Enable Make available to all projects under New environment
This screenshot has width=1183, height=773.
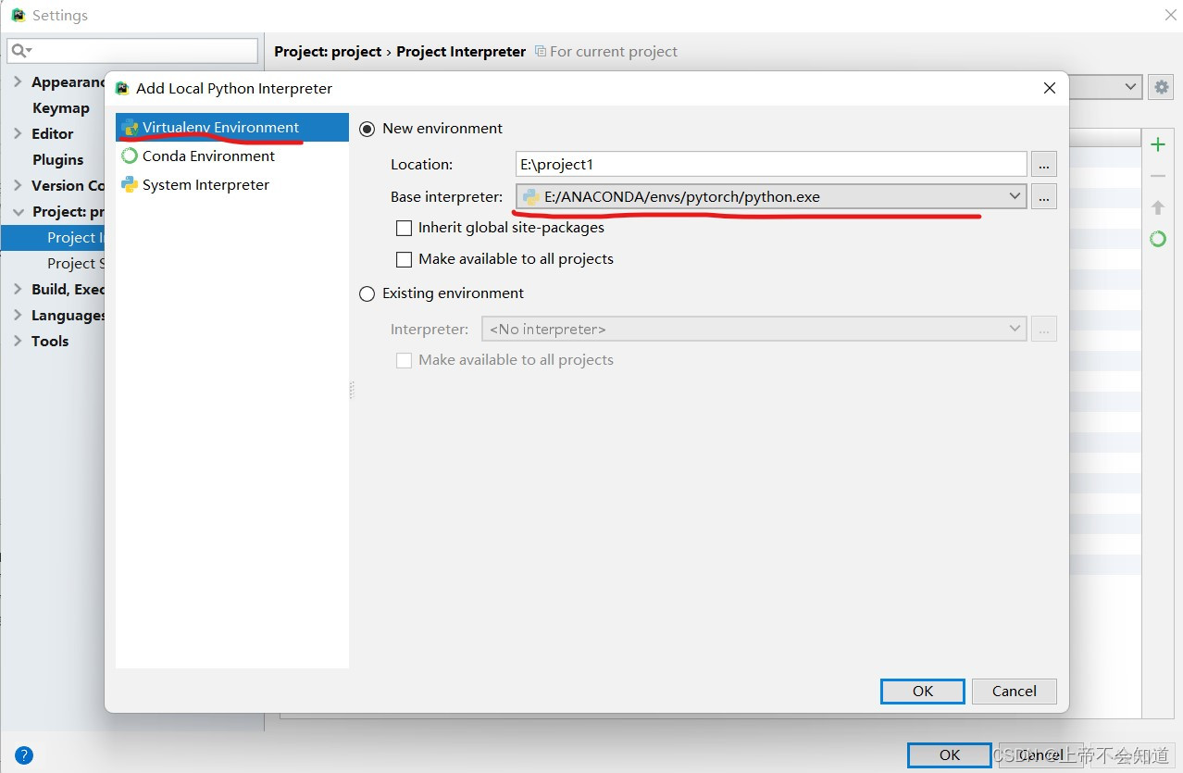[x=404, y=259]
